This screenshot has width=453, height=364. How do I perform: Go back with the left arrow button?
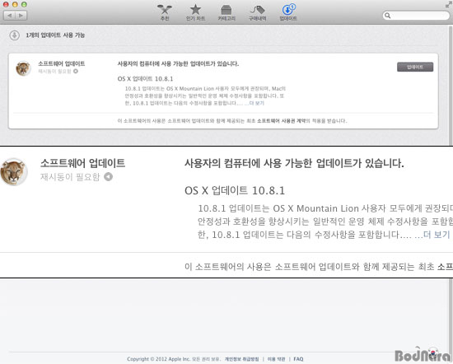9,16
